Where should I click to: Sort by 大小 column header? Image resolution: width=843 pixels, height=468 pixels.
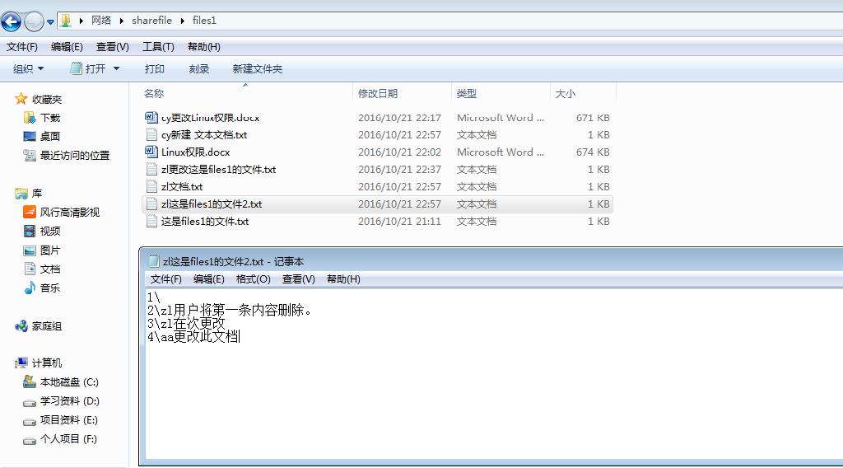coord(565,93)
